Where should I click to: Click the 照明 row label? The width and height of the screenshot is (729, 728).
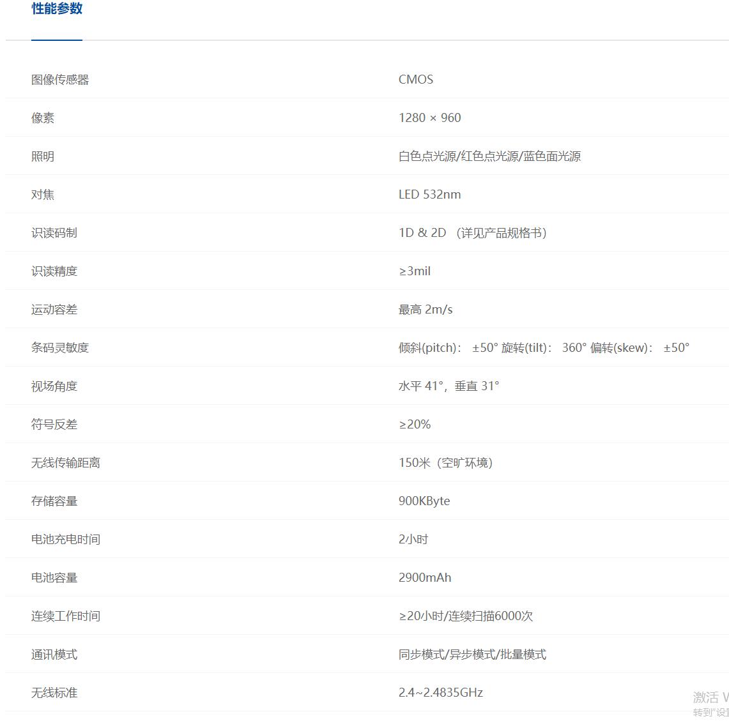[x=42, y=156]
